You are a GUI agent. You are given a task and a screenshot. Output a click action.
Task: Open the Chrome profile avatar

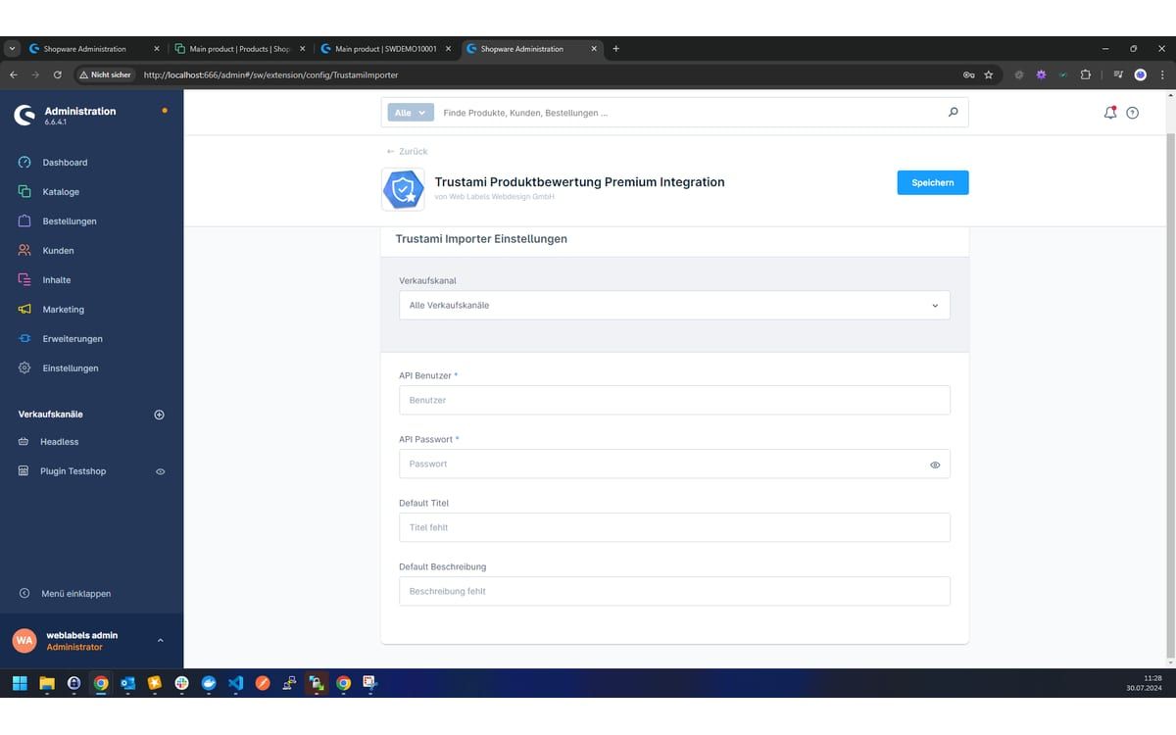click(1140, 74)
